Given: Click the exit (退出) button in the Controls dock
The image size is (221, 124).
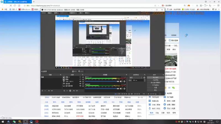Looking at the screenshot, I should [x=156, y=90].
